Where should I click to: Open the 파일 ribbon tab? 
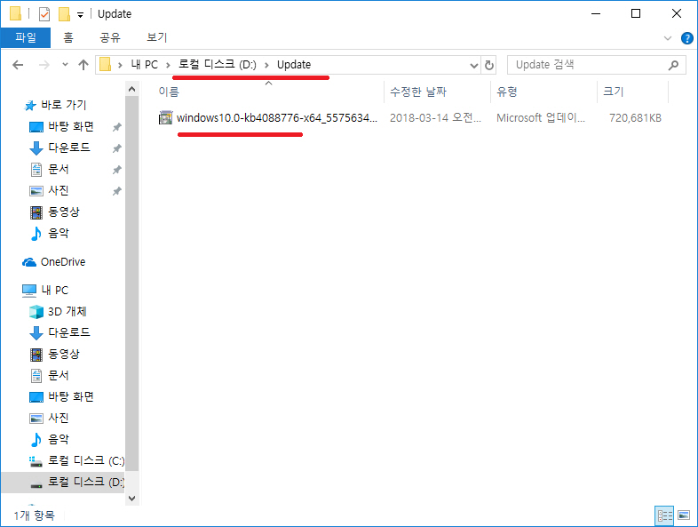pos(26,37)
